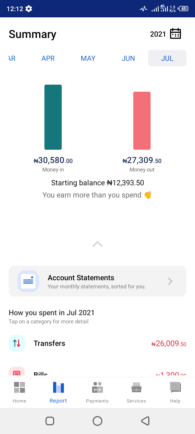Tap the green Money in bar
Screen dimensions: 195x434
pyautogui.click(x=53, y=117)
